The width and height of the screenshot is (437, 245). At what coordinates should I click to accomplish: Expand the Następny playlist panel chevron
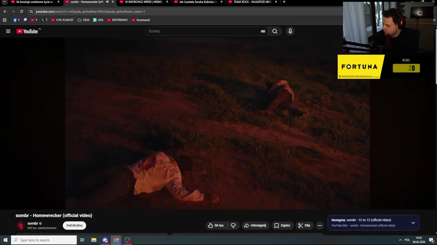[x=413, y=223]
